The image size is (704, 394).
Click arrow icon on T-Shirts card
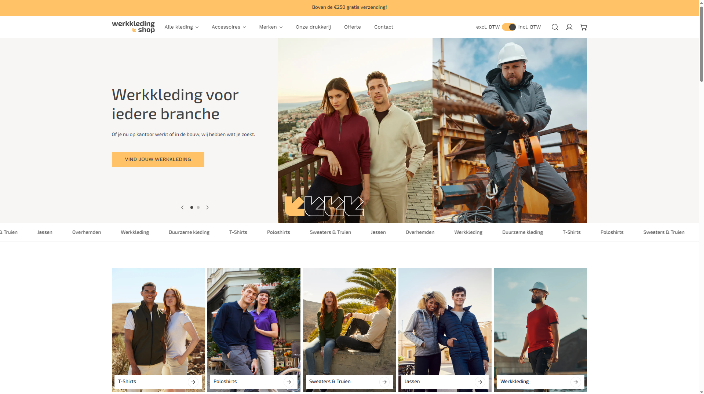point(193,382)
